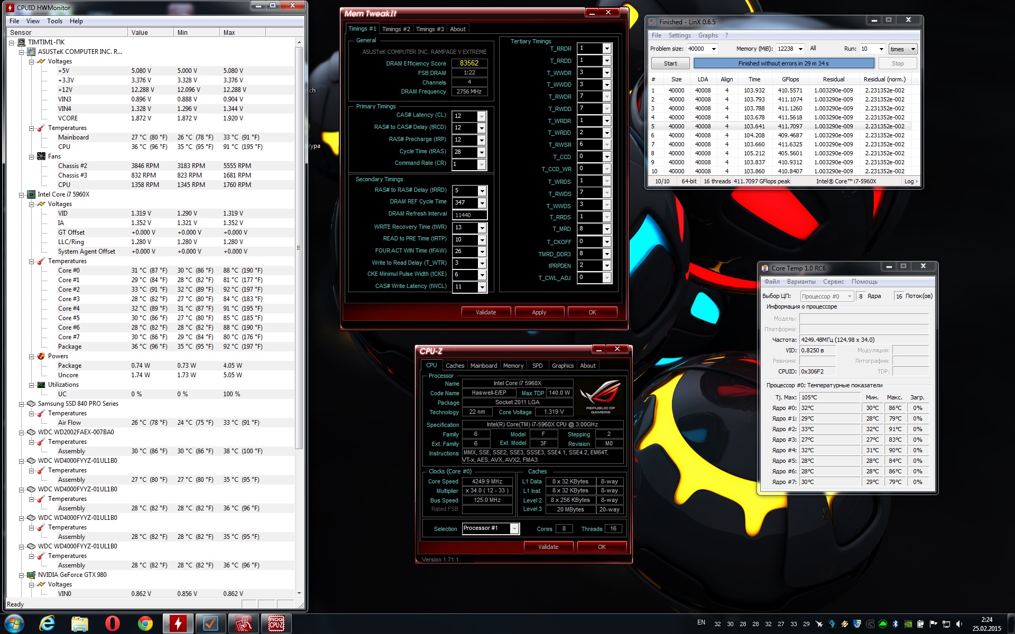Switch to the Timings #2 tab
The image size is (1015, 634).
396,29
